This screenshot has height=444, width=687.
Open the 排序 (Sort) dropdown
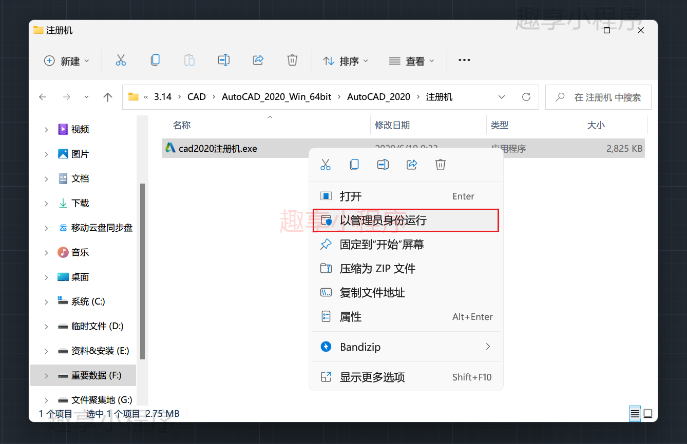click(x=346, y=61)
